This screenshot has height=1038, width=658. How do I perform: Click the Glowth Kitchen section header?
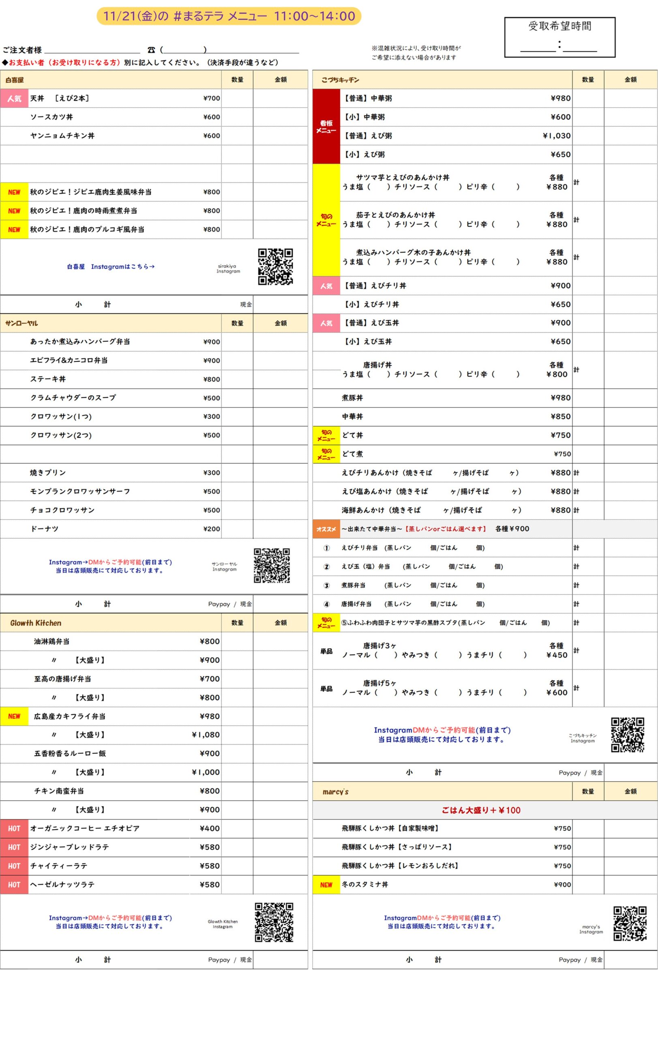click(x=36, y=623)
